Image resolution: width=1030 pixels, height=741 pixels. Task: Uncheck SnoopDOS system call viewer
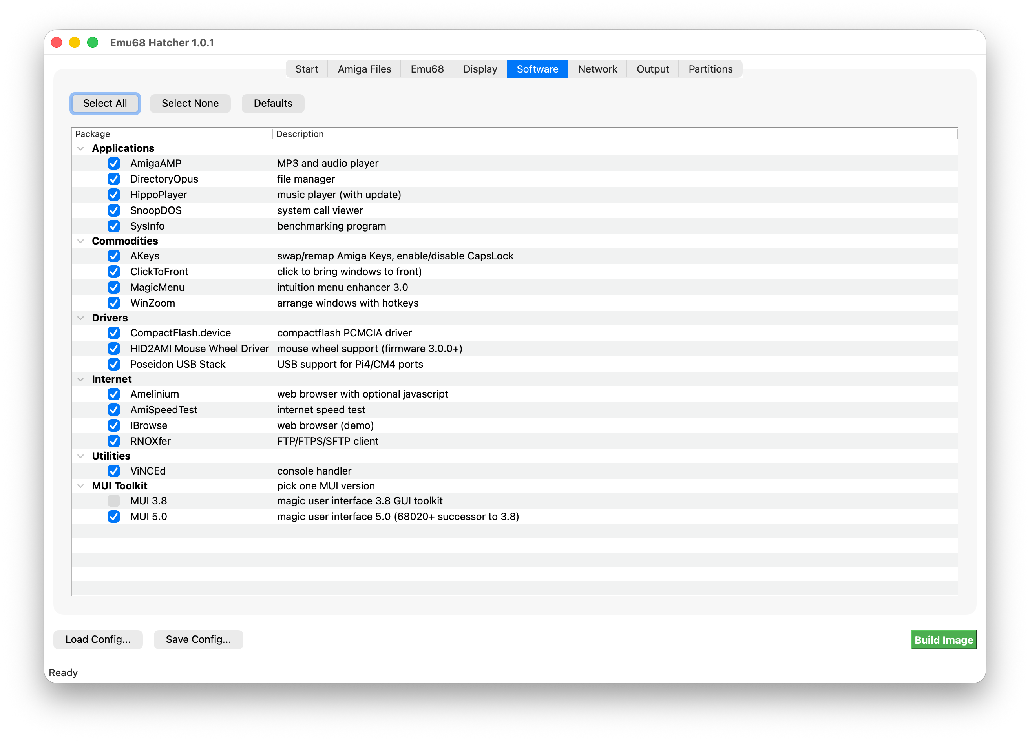113,210
